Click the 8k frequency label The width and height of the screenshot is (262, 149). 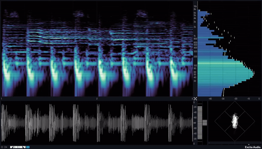[x=195, y=9]
